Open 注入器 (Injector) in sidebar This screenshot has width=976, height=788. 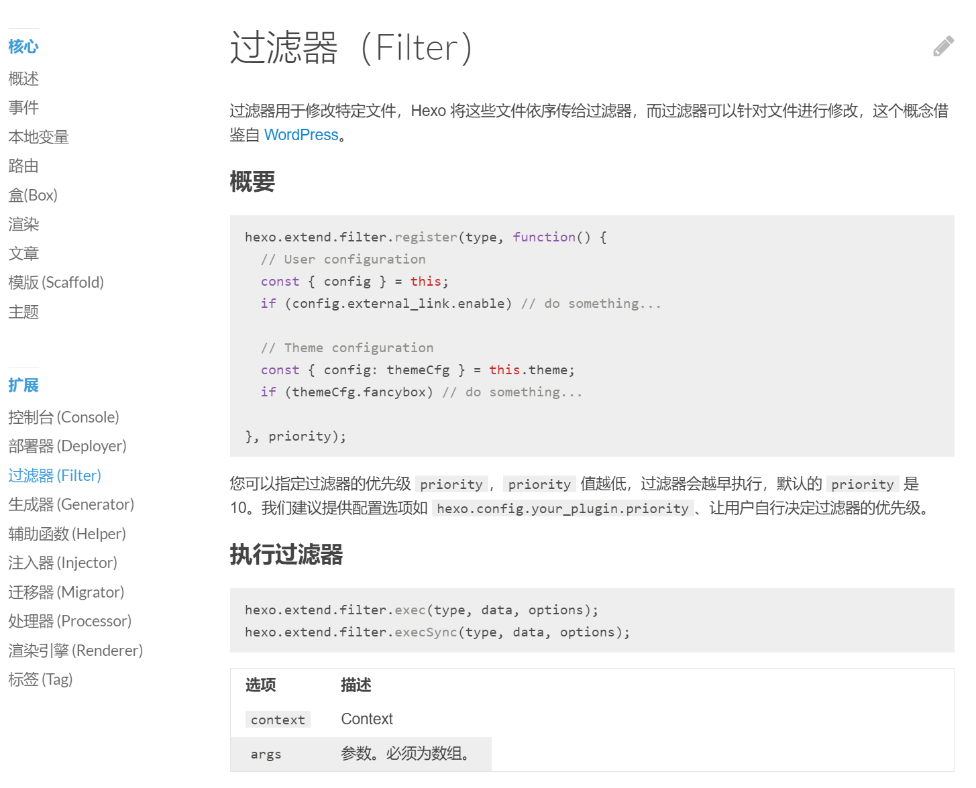[x=62, y=563]
